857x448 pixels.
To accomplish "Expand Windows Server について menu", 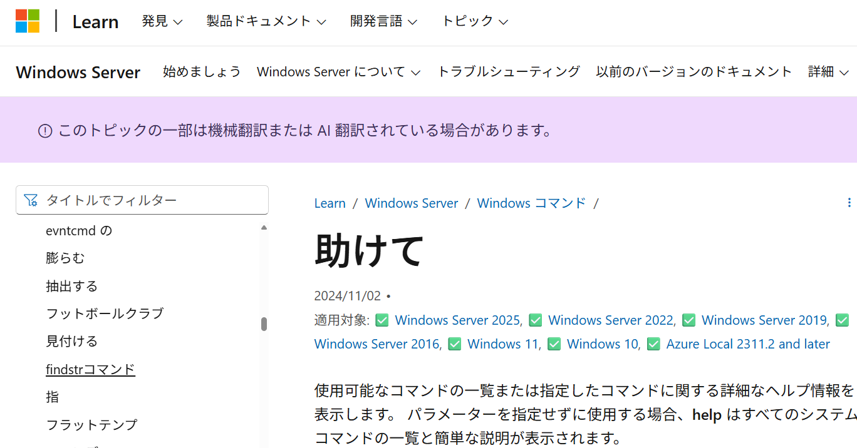I will click(x=338, y=72).
